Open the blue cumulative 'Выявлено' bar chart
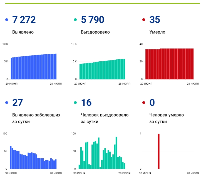Image resolution: width=206 pixels, height=178 pixels. pos(34,67)
